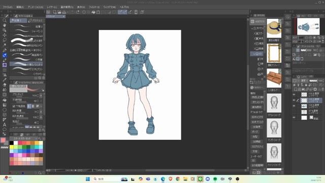The height and width of the screenshot is (183, 325).
Task: Toggle eye visibility of the selected layer
Action: 294,100
